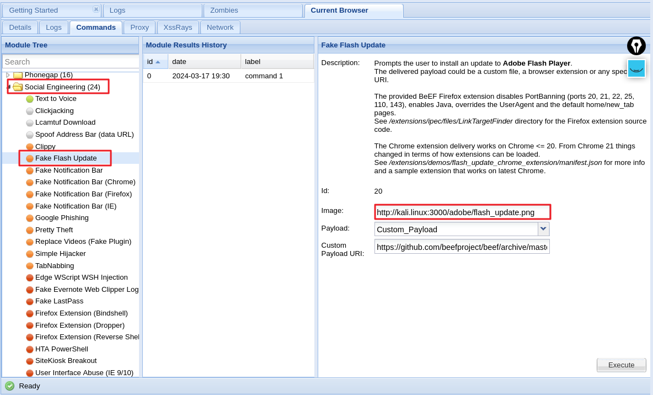Click orange dot beside Fake Flash Update

[x=30, y=159]
